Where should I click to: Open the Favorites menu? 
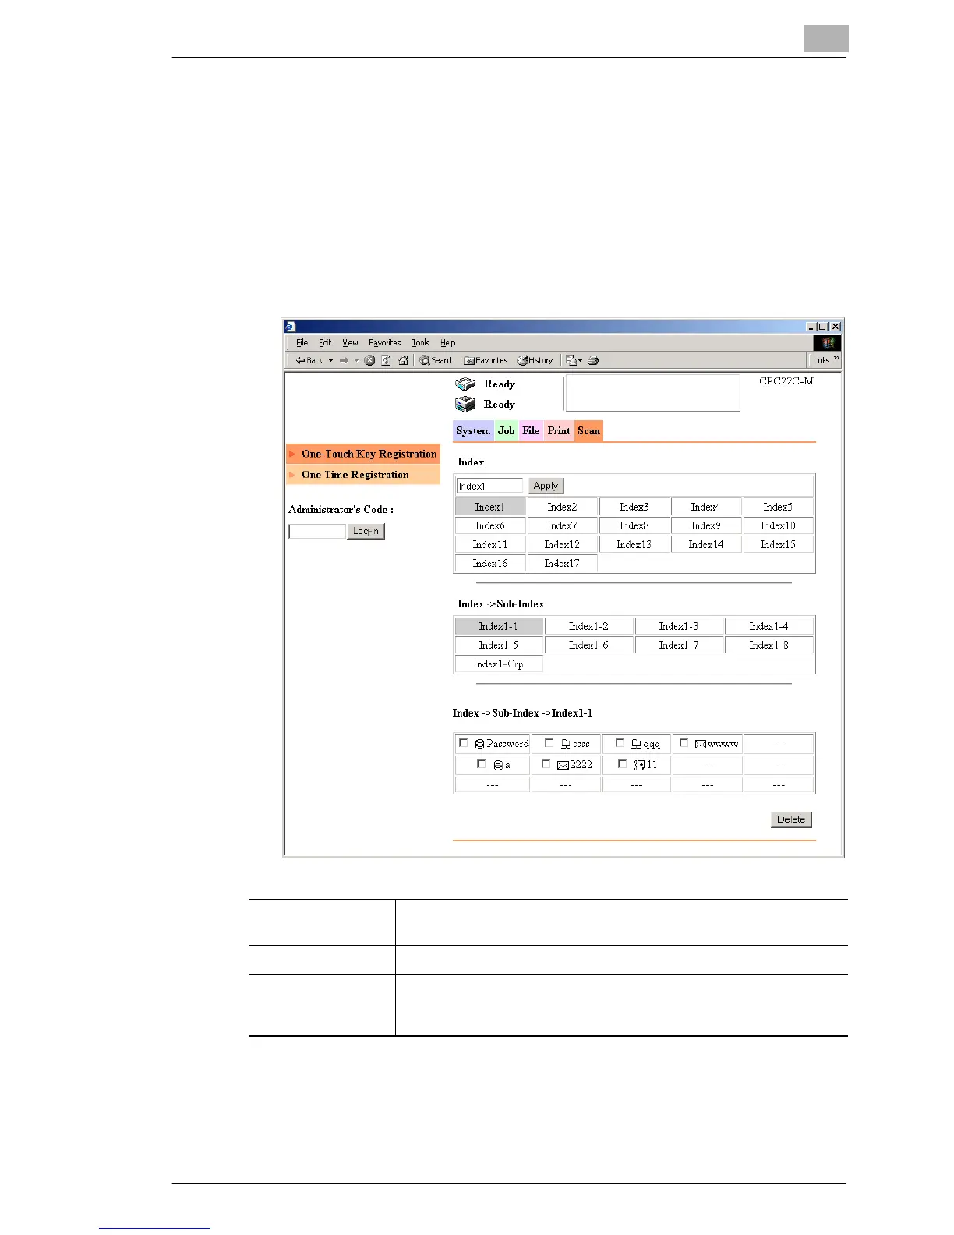pos(384,342)
